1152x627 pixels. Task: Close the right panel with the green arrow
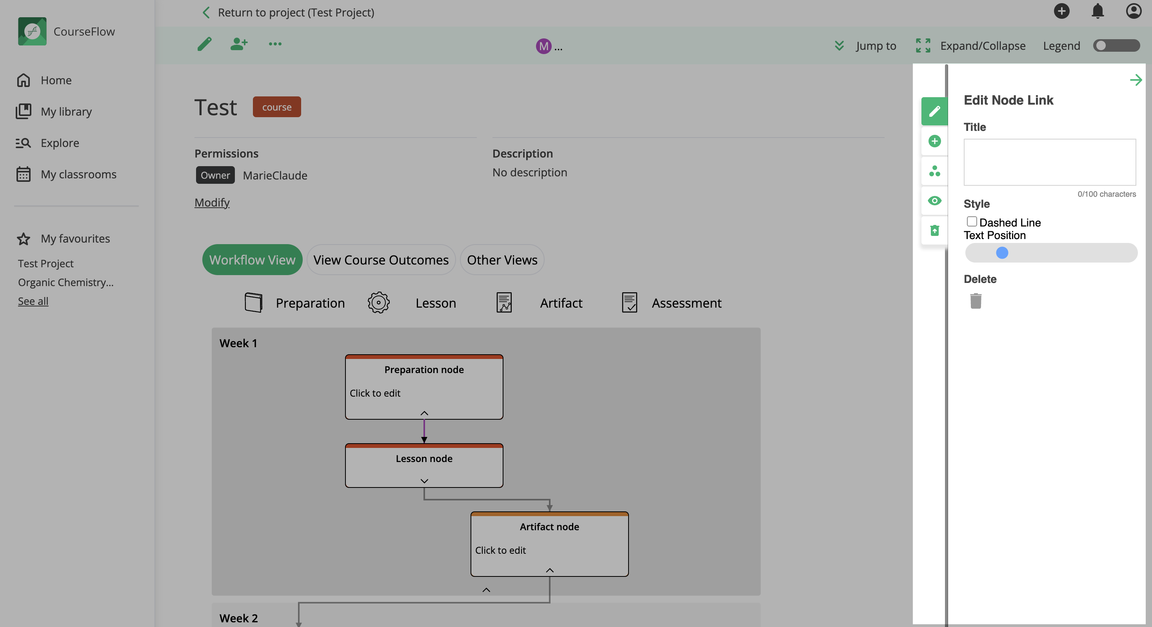coord(1136,80)
